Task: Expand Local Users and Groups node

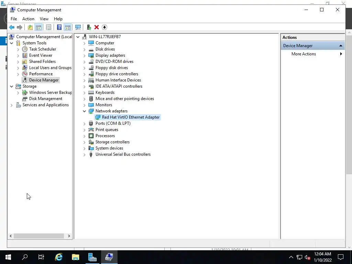Action: (18, 68)
